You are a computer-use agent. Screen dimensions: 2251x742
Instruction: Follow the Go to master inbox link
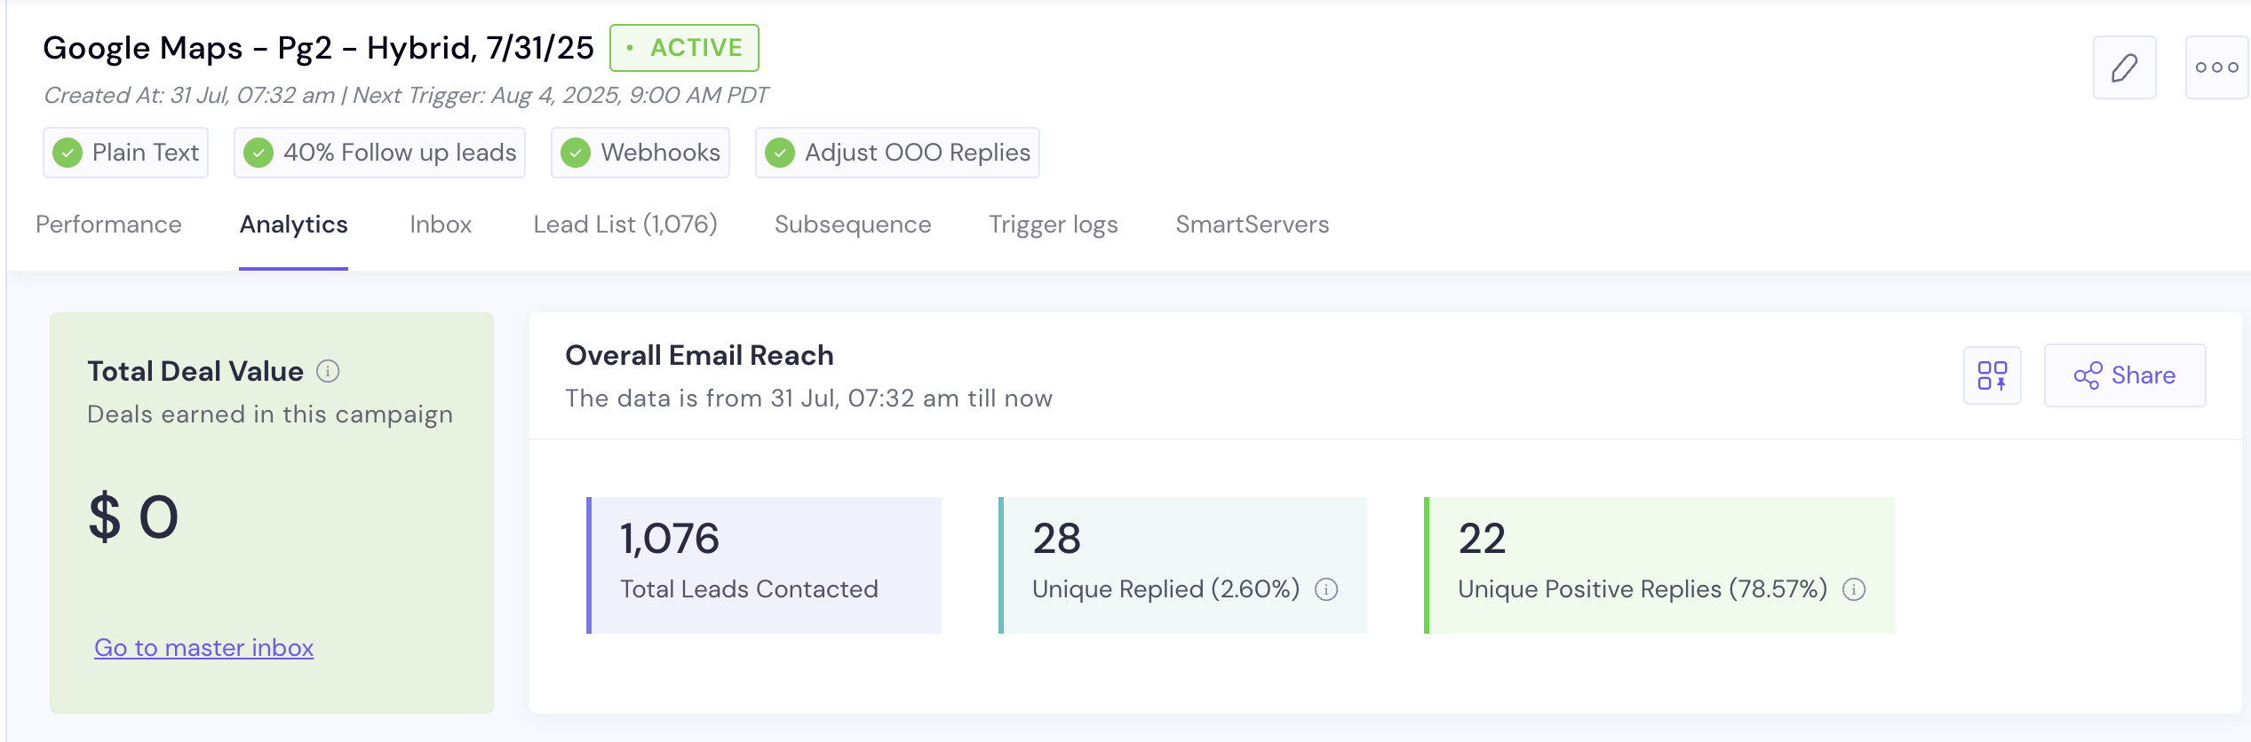coord(204,648)
